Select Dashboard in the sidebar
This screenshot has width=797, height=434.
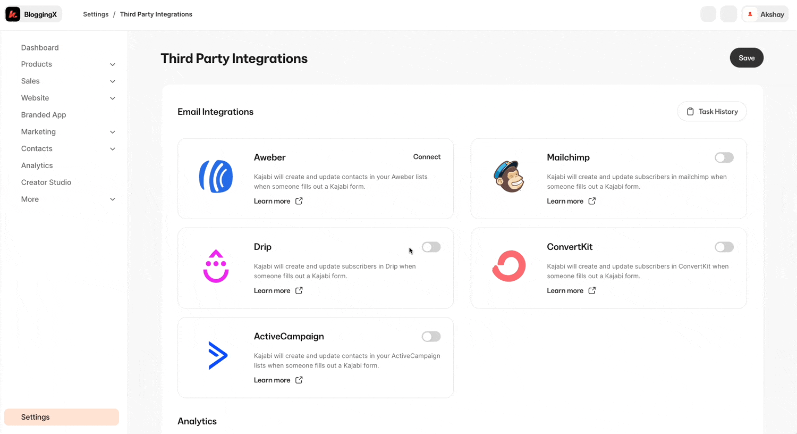[39, 47]
